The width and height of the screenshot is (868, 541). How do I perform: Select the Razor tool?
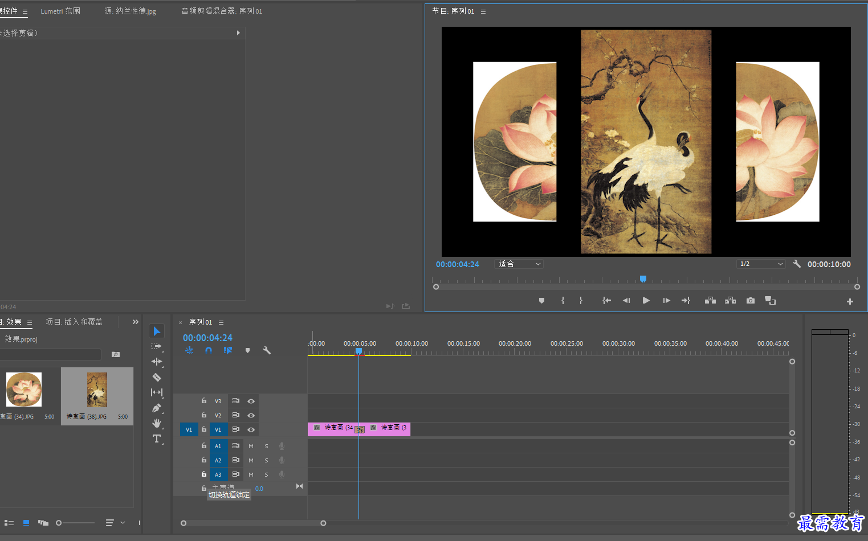pyautogui.click(x=157, y=377)
